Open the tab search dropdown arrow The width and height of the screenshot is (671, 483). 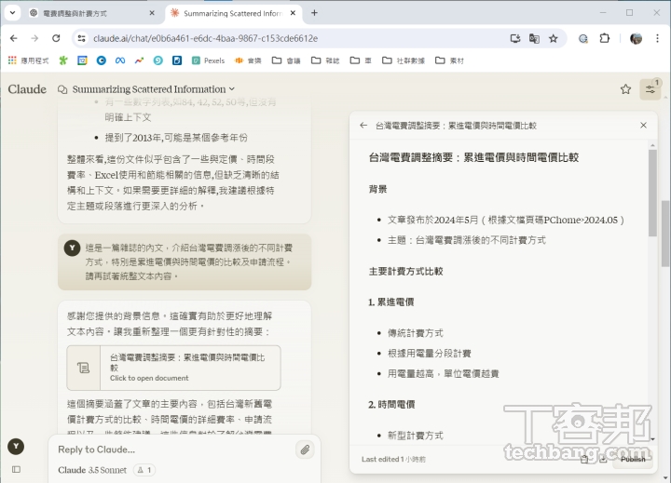click(12, 13)
